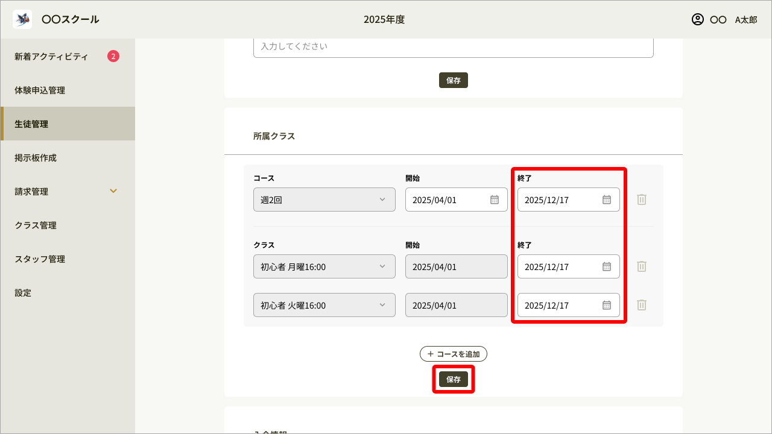
Task: Open the 初心者 月曜16:00 class dropdown
Action: tap(324, 266)
